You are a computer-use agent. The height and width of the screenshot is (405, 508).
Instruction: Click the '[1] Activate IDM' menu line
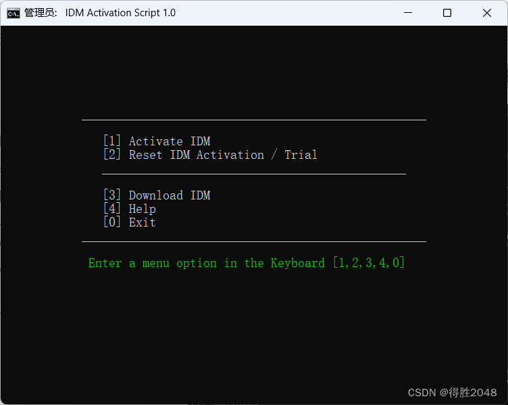pos(157,141)
